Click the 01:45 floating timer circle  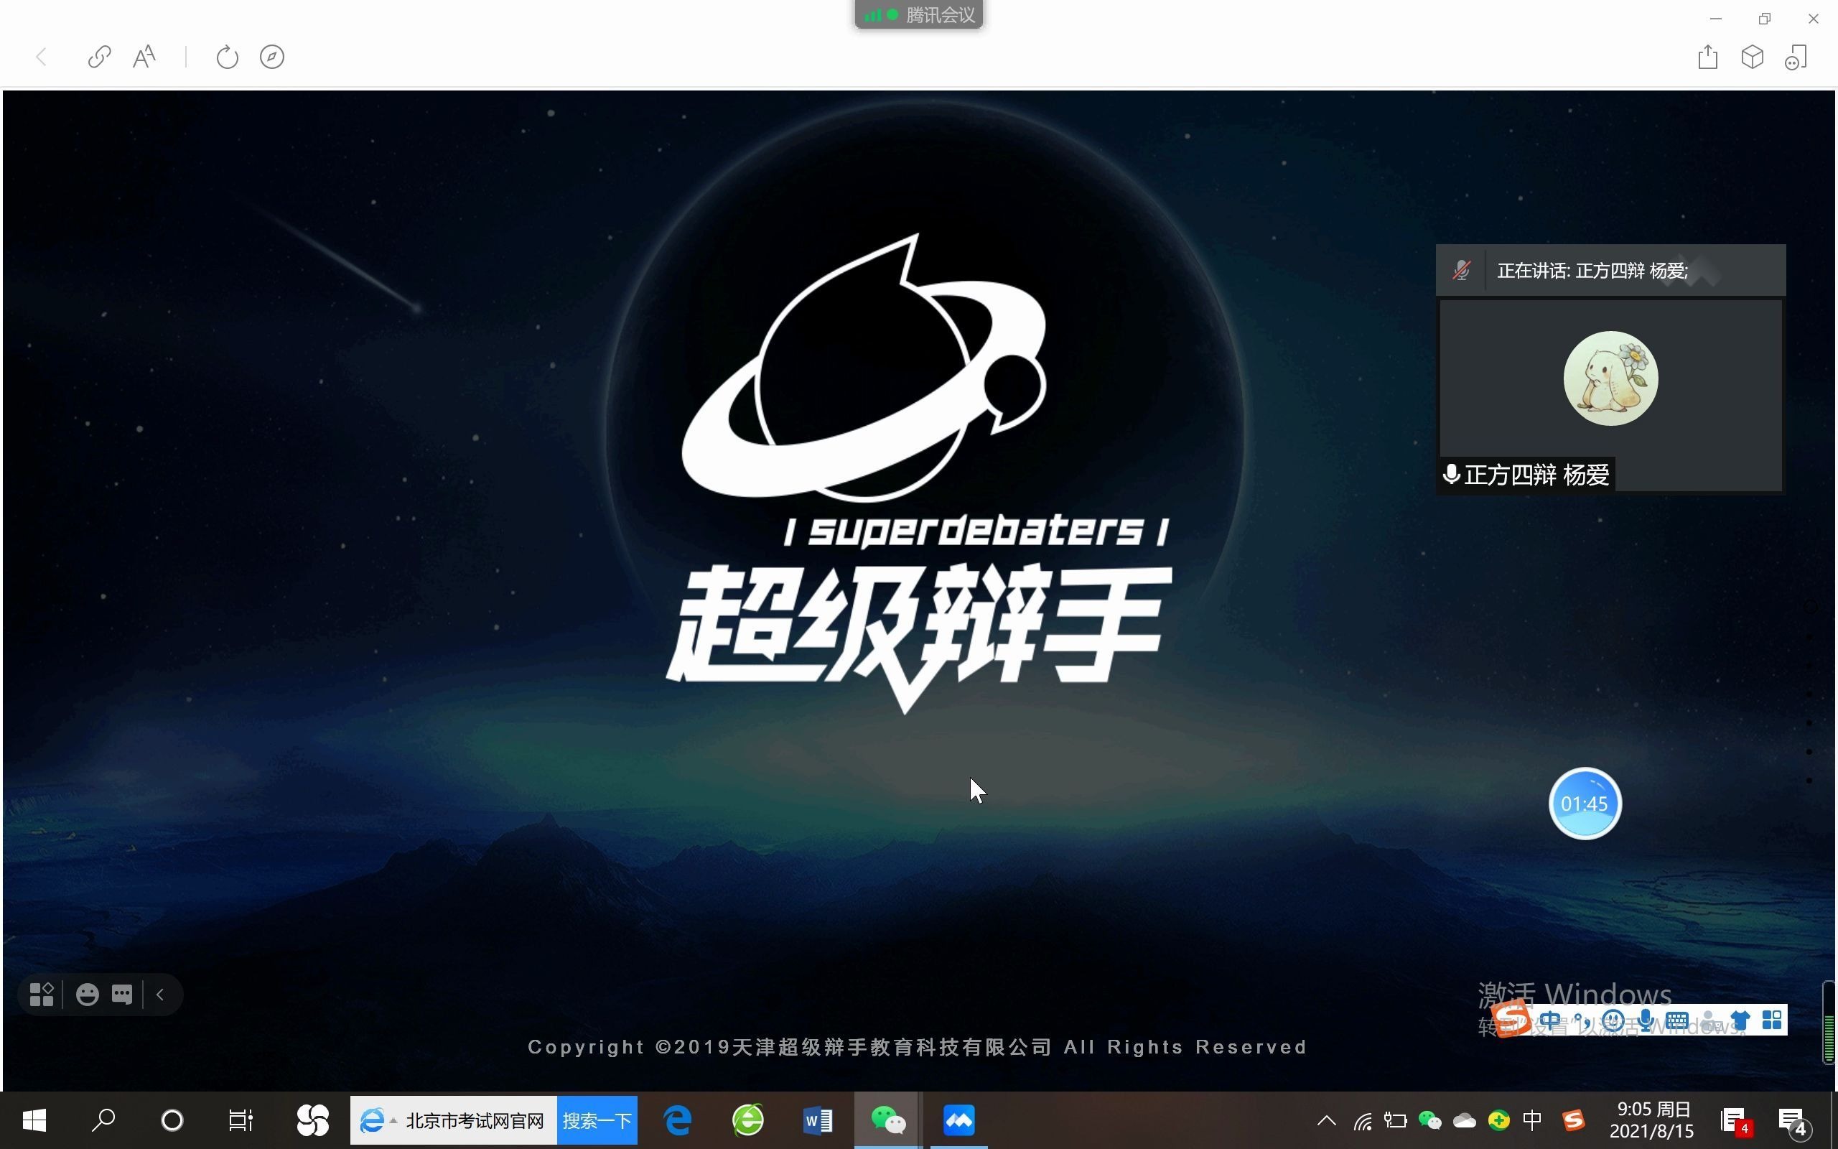[x=1585, y=804]
